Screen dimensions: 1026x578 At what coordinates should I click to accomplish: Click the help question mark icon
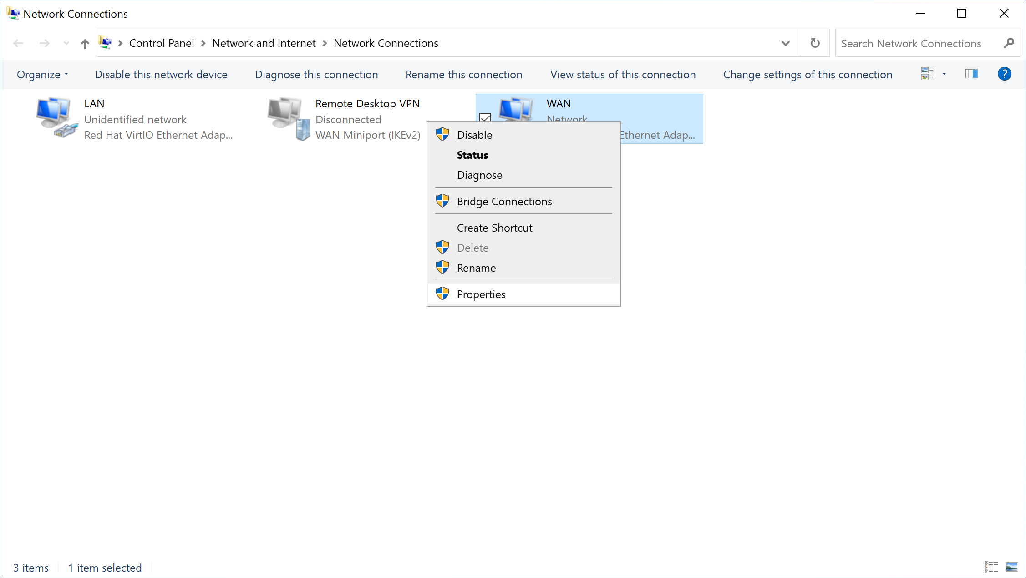[x=1004, y=74]
